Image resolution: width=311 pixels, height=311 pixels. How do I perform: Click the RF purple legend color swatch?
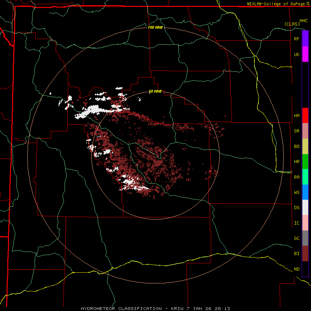(305, 39)
